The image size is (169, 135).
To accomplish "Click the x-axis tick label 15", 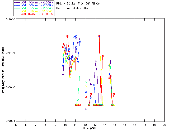I will point(115,125).
